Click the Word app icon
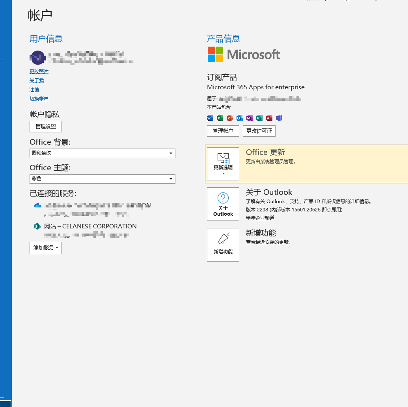The height and width of the screenshot is (407, 408). (x=210, y=118)
